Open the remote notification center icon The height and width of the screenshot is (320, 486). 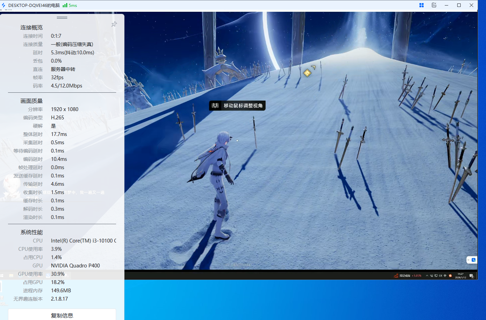471,276
